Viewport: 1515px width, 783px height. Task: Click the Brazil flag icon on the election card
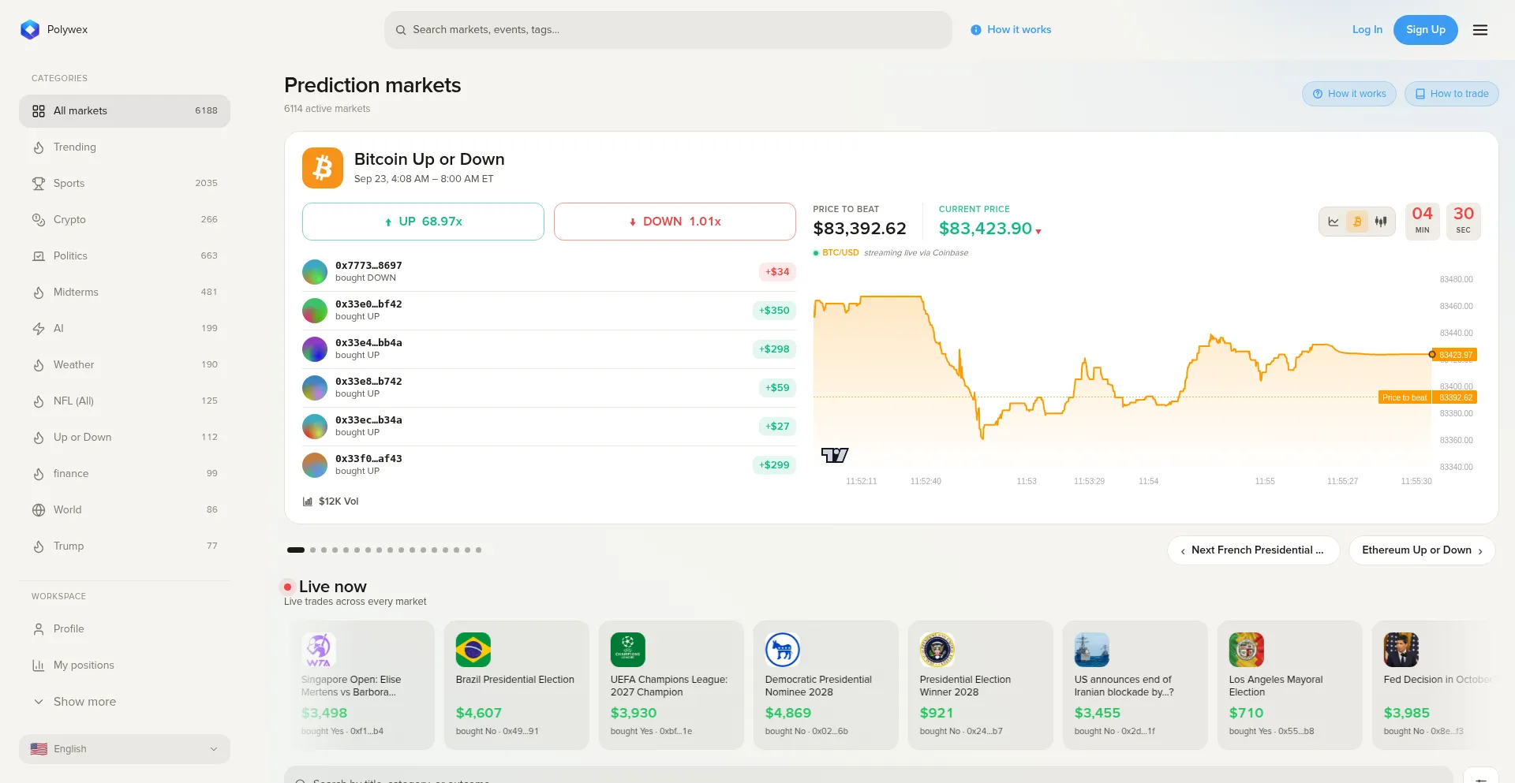pos(473,650)
